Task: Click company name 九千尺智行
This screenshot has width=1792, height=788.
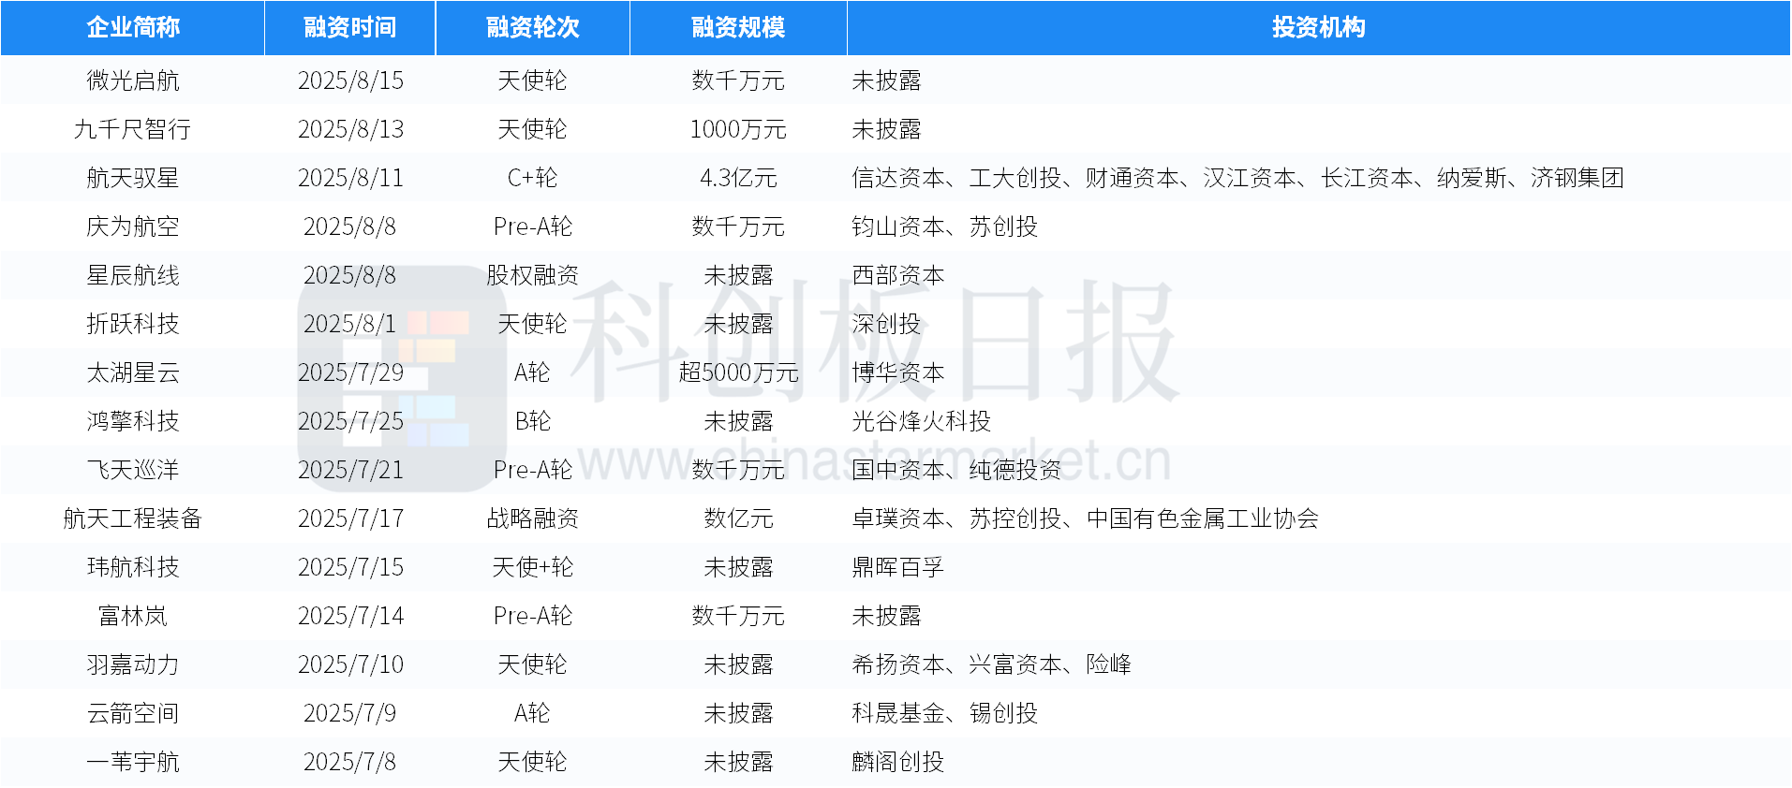Action: tap(133, 129)
